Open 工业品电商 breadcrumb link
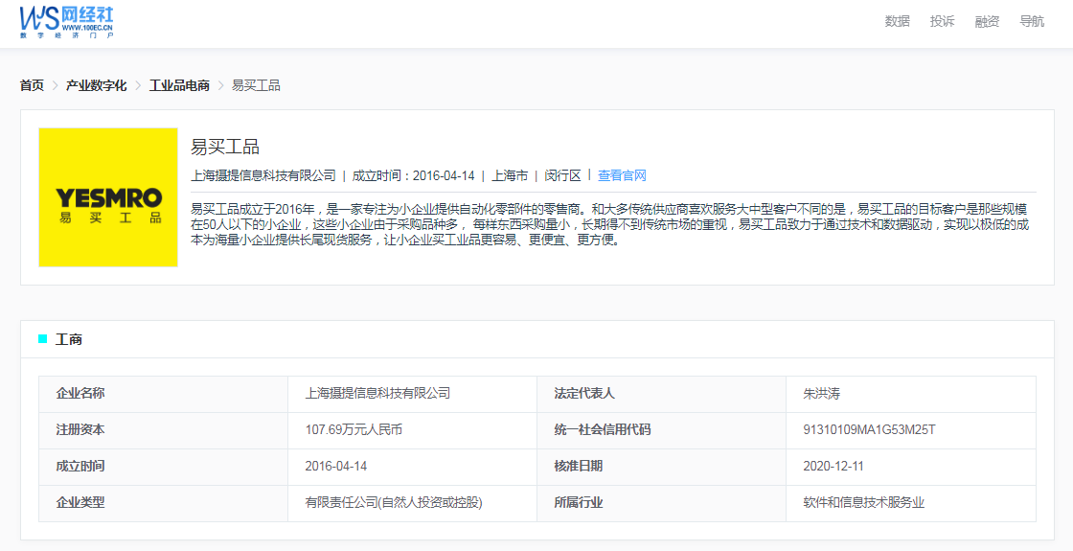This screenshot has width=1073, height=551. (x=179, y=85)
